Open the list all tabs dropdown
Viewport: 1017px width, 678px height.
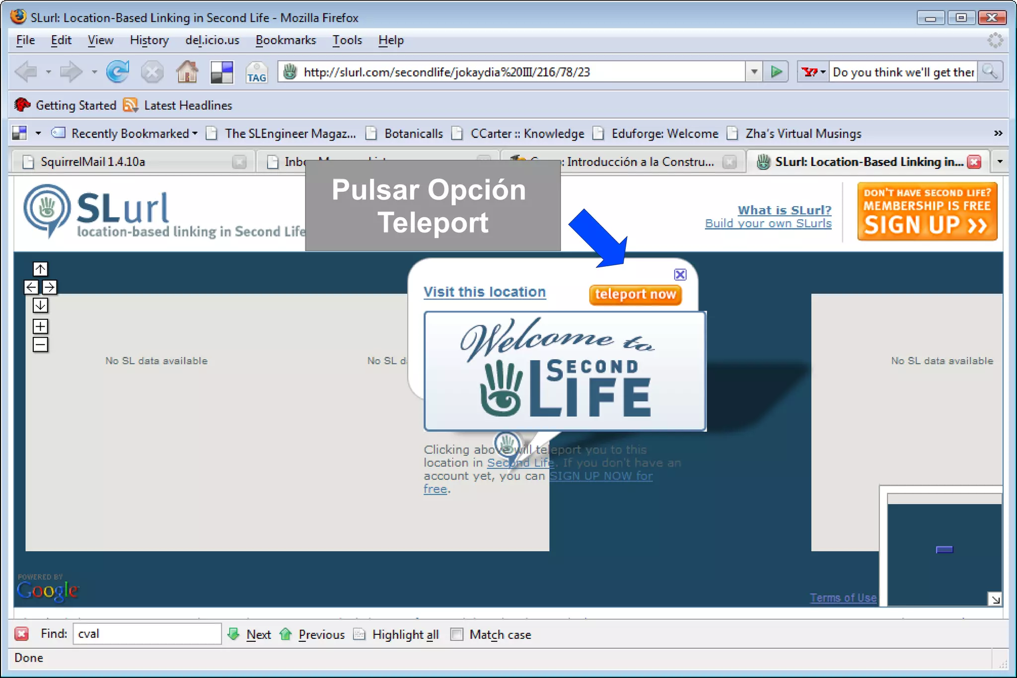1000,162
